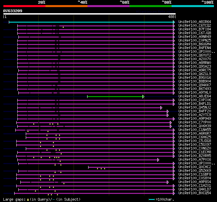Click the yellow gap marker on the C6TCQ2 row
217x202 pixels.
pos(63,27)
